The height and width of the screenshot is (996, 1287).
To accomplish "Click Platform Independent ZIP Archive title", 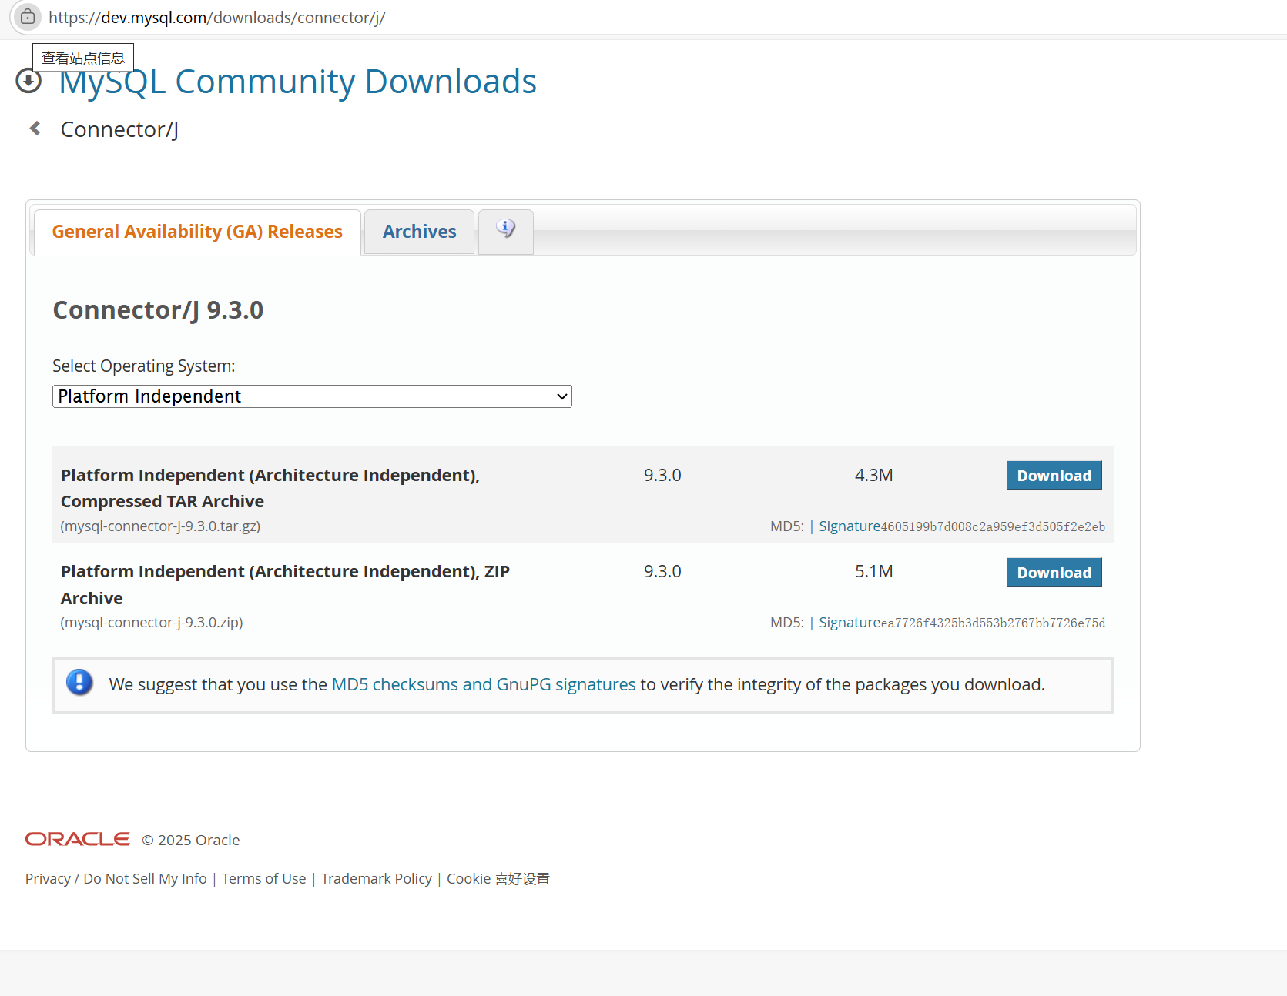I will coord(285,585).
